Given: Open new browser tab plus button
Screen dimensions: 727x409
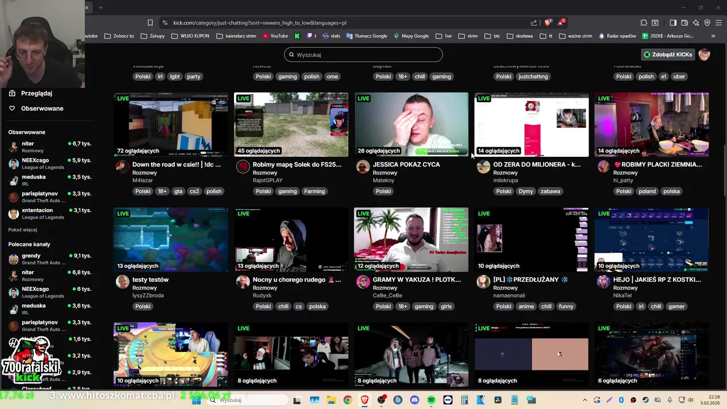Looking at the screenshot, I should [101, 7].
